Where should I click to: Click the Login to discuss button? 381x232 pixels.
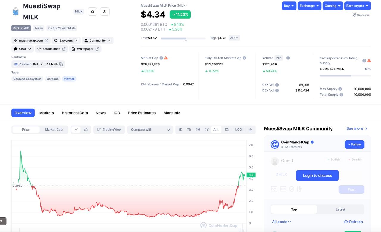(x=317, y=175)
